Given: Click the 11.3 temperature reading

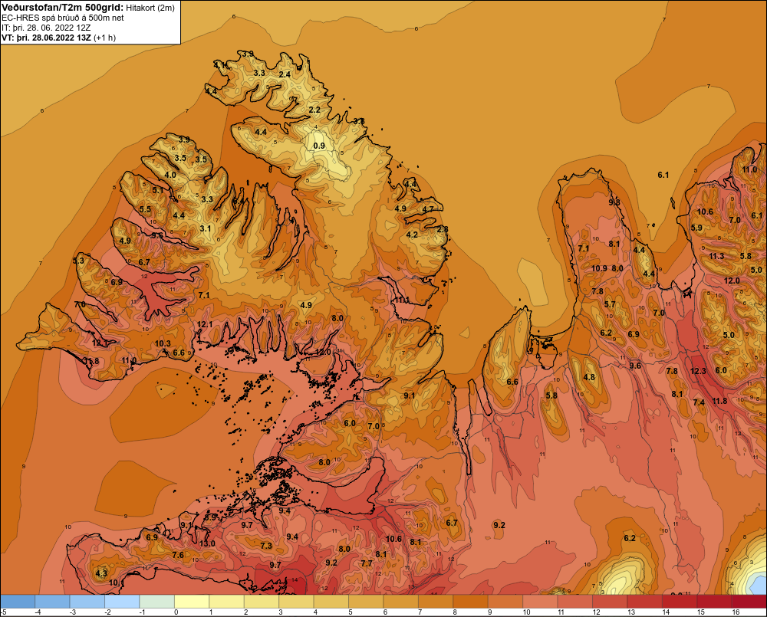Looking at the screenshot, I should click(716, 256).
